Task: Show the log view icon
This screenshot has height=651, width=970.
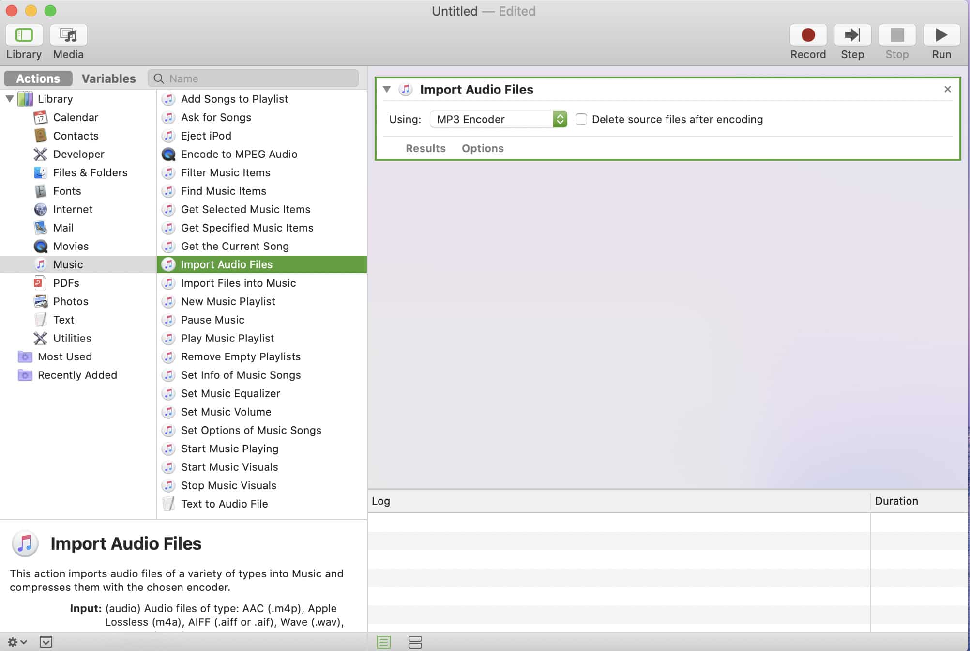Action: coord(384,642)
